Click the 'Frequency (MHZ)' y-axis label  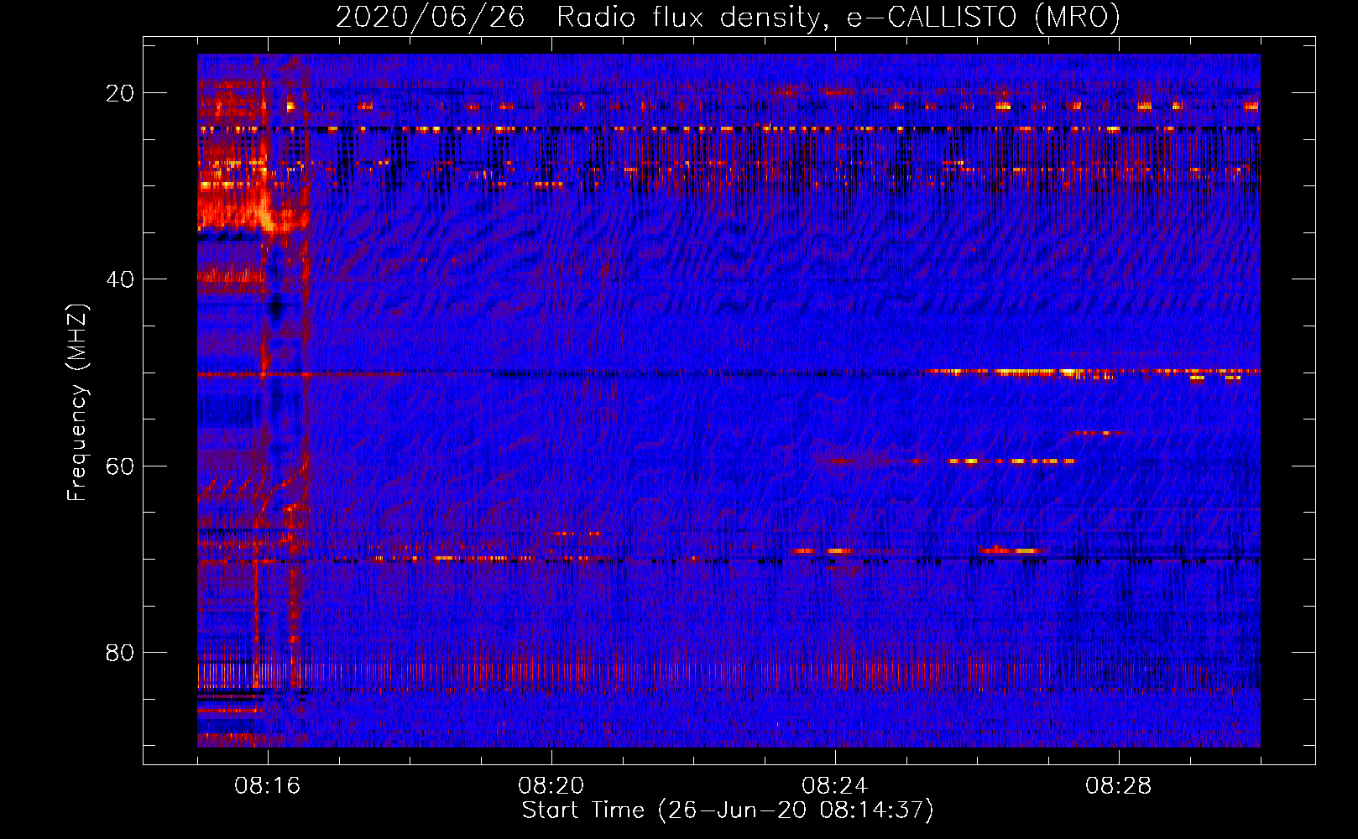tap(77, 402)
